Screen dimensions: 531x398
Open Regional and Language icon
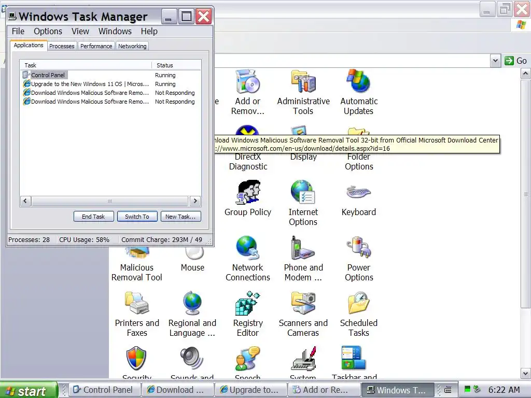coord(192,304)
